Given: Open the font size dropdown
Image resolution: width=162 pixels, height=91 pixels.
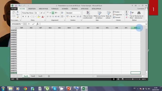Looking at the screenshot, I should pos(39,13).
